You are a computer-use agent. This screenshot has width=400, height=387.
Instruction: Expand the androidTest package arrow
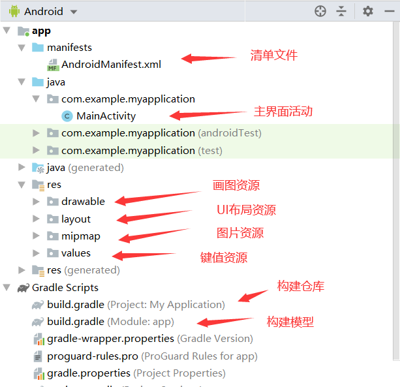tap(37, 133)
